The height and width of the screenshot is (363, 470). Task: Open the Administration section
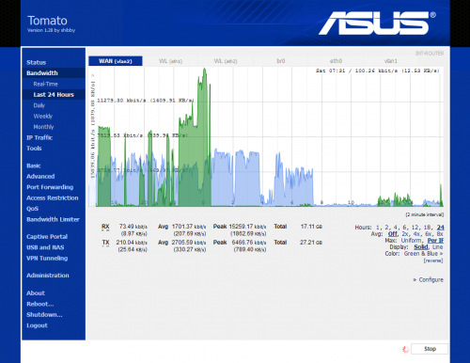pyautogui.click(x=48, y=276)
